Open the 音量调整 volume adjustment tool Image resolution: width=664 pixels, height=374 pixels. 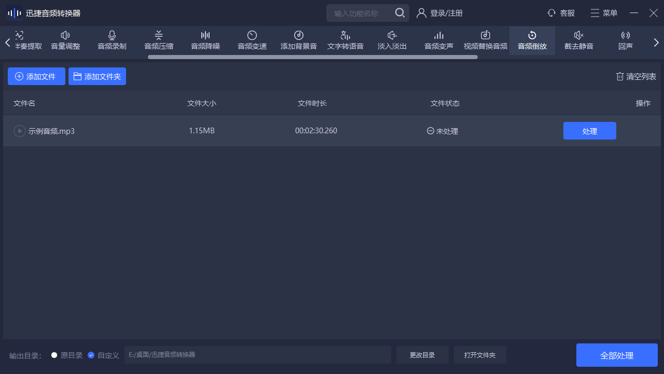[65, 40]
